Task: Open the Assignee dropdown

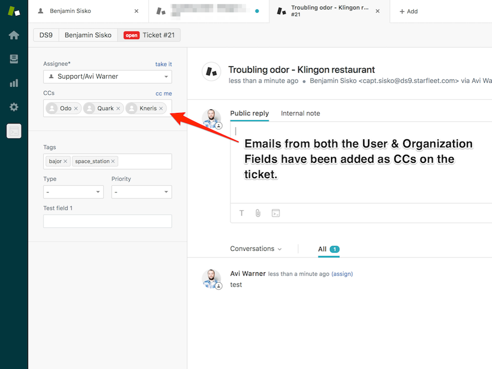Action: [x=108, y=76]
